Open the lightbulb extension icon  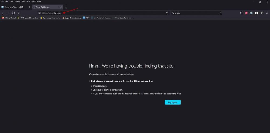tap(261, 13)
